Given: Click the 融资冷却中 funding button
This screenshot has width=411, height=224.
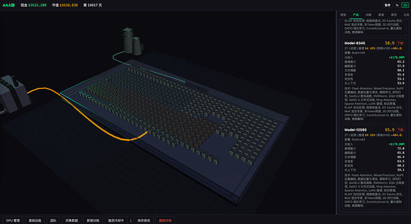Looking at the screenshot, I should tap(116, 220).
